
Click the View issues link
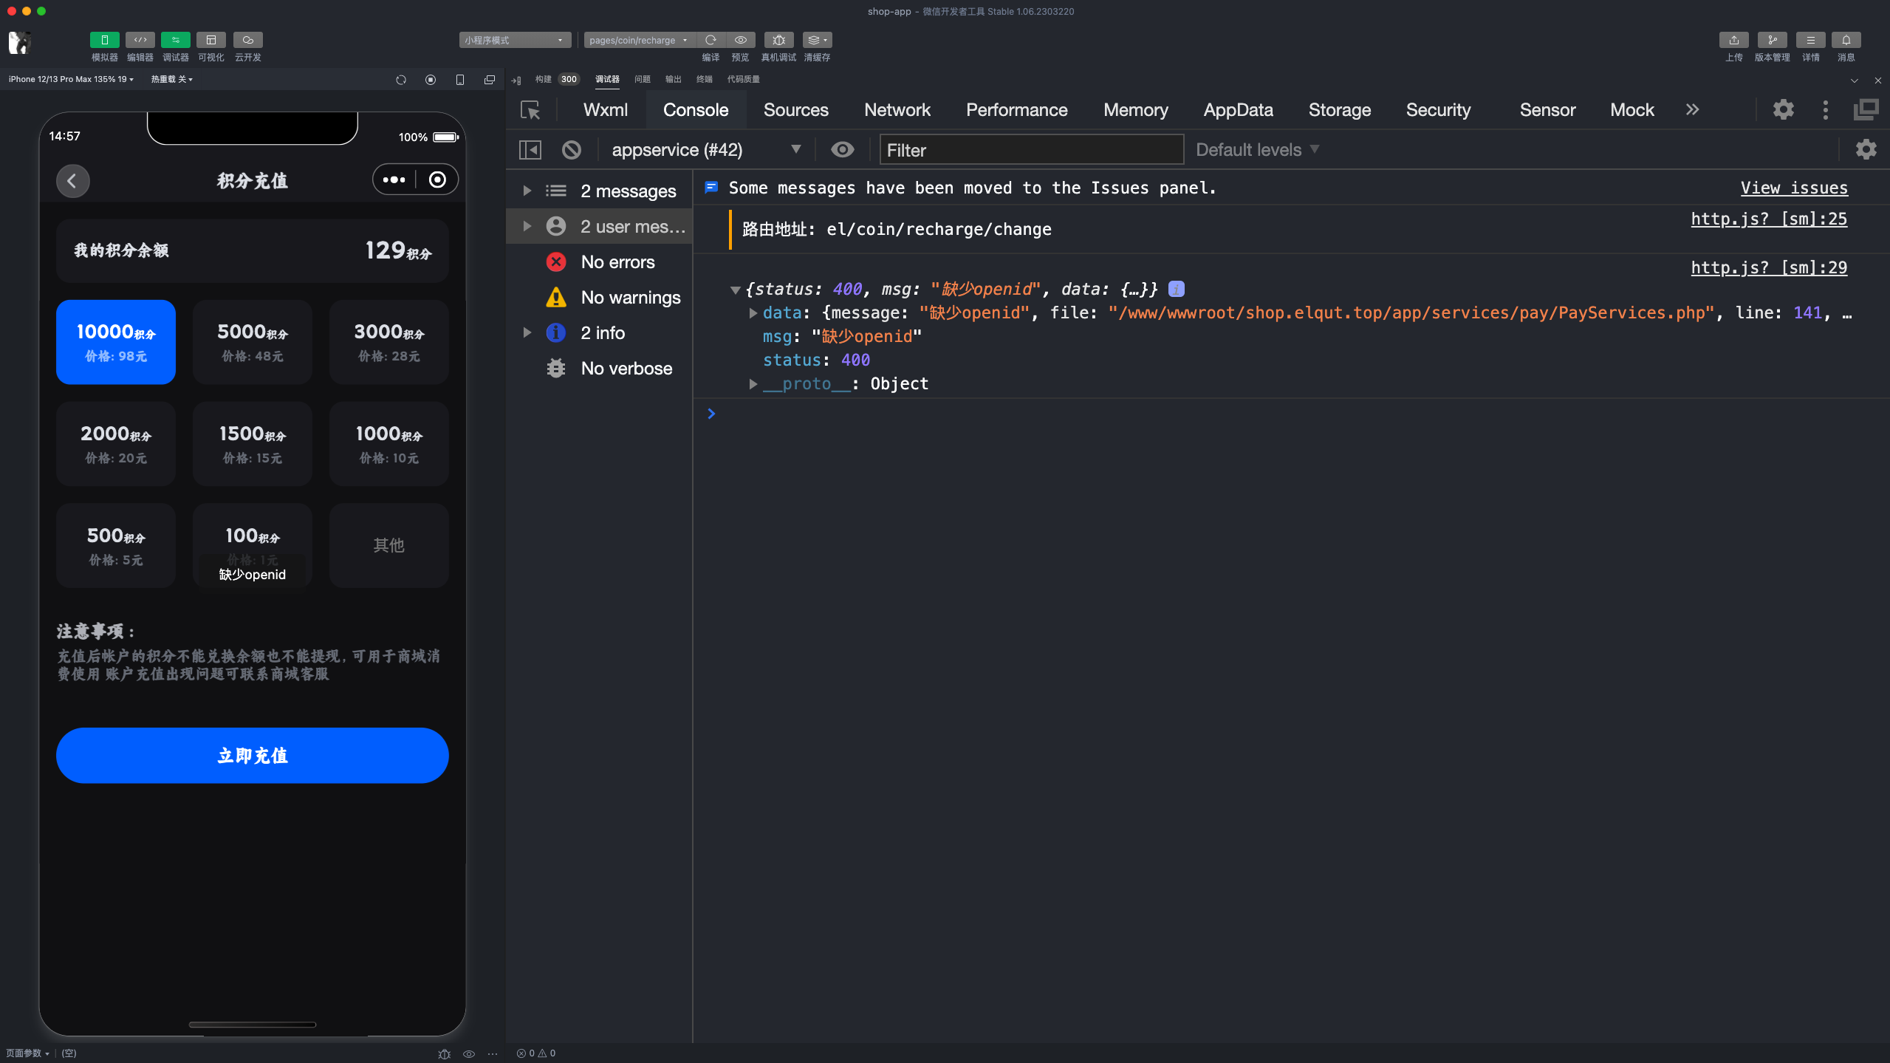click(1794, 188)
